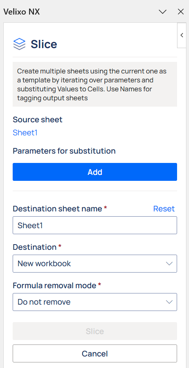Cancel the Slice operation

click(x=95, y=353)
